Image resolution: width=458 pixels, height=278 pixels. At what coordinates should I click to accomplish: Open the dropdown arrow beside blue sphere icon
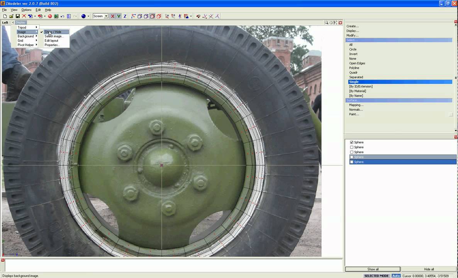[88, 16]
